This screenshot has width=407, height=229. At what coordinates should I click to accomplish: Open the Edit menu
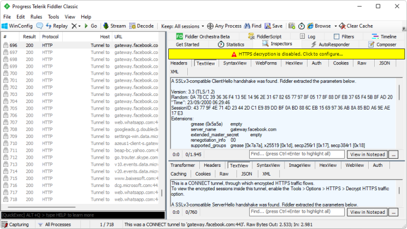tap(21, 16)
